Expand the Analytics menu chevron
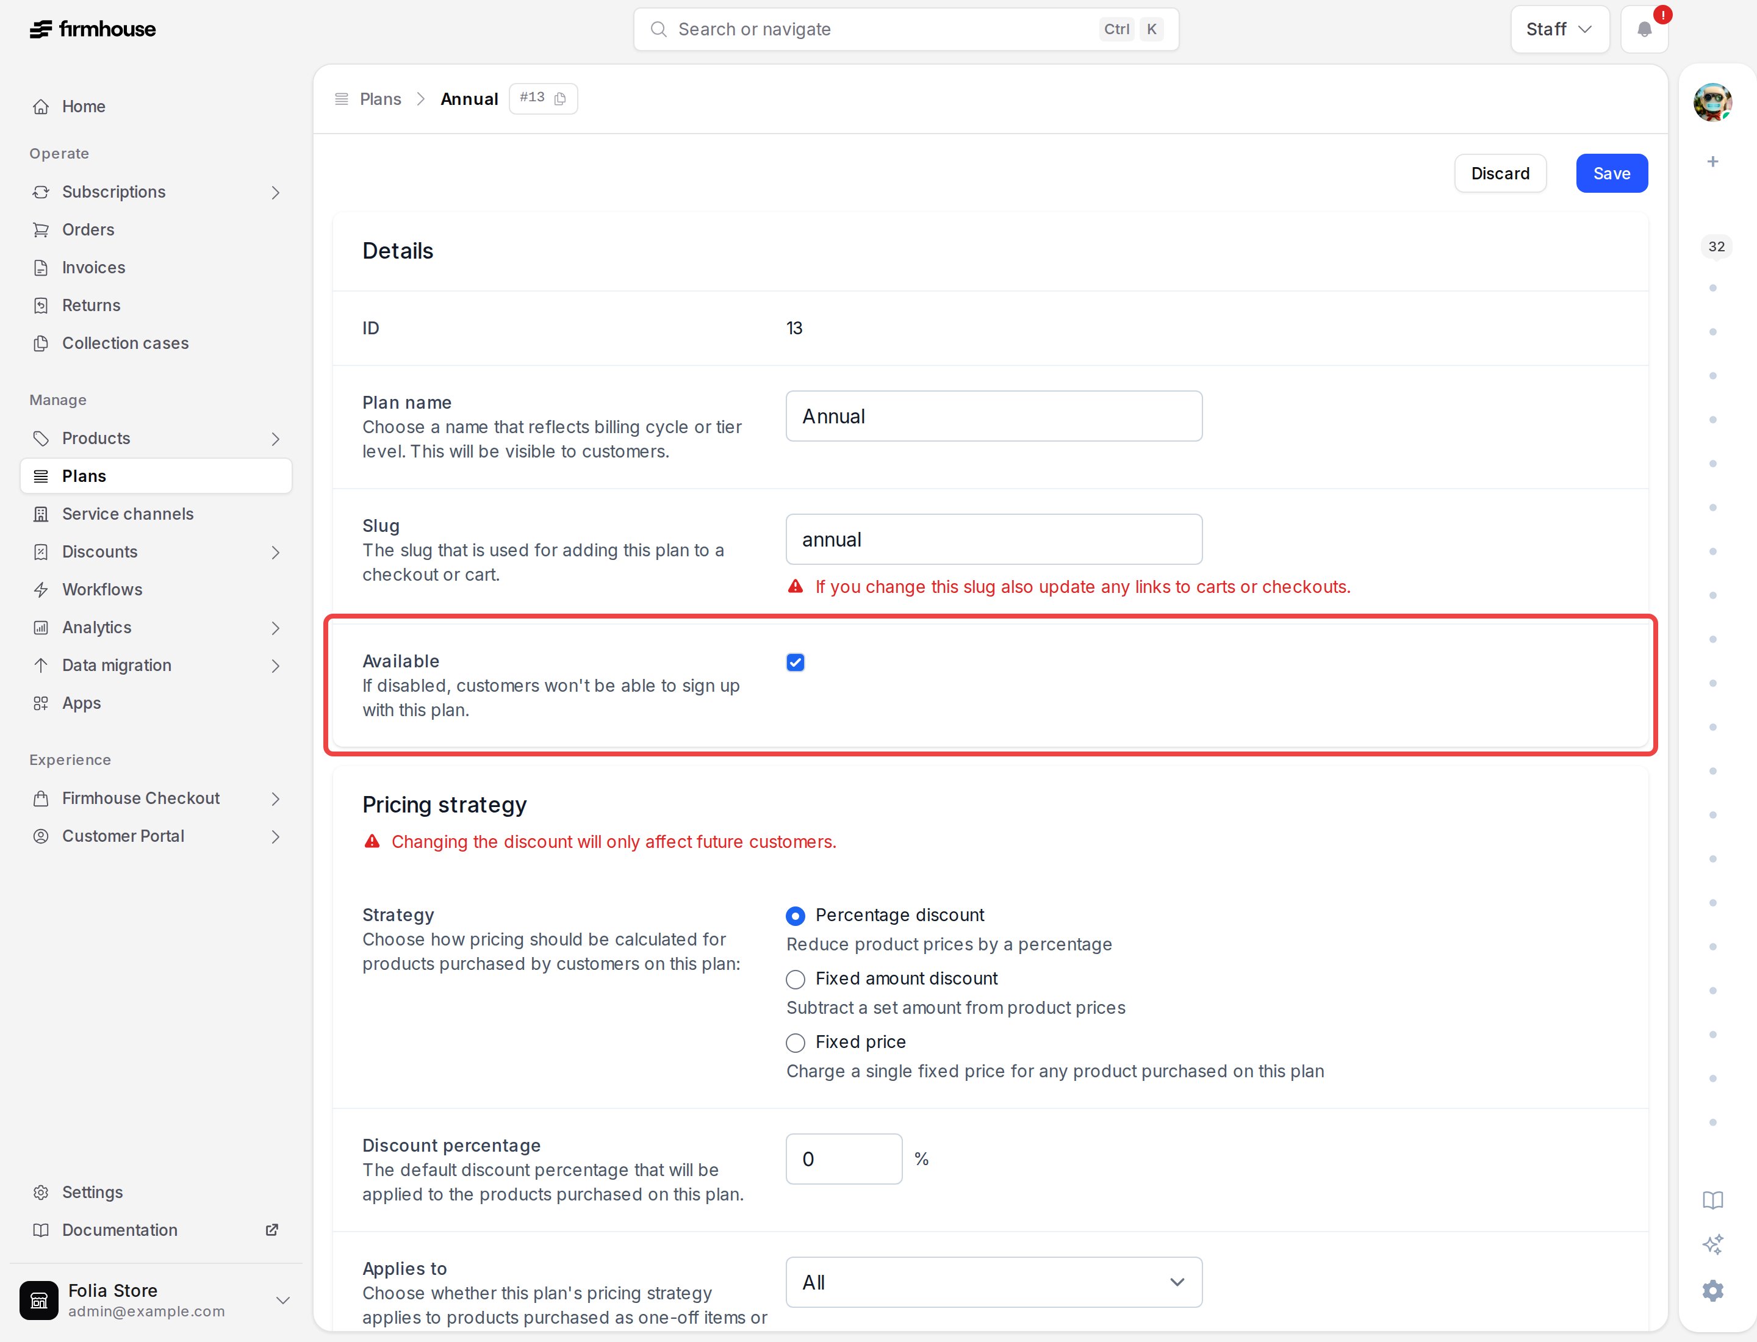Screen dimensions: 1757x1342 click(x=275, y=628)
